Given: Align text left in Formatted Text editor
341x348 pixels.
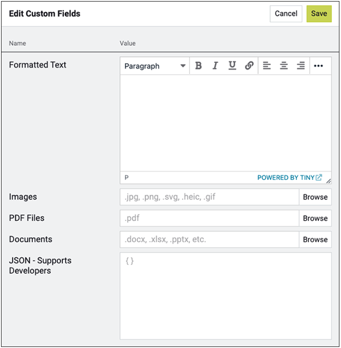Looking at the screenshot, I should pos(267,66).
